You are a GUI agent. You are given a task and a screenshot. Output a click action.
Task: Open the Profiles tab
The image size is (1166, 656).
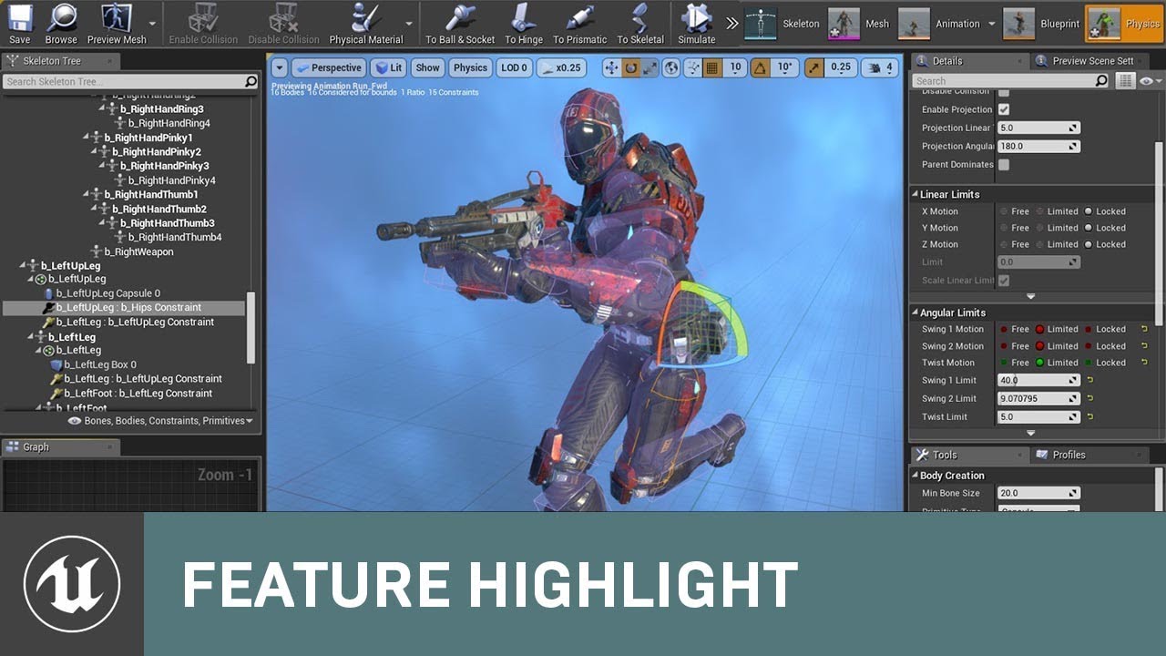coord(1069,455)
